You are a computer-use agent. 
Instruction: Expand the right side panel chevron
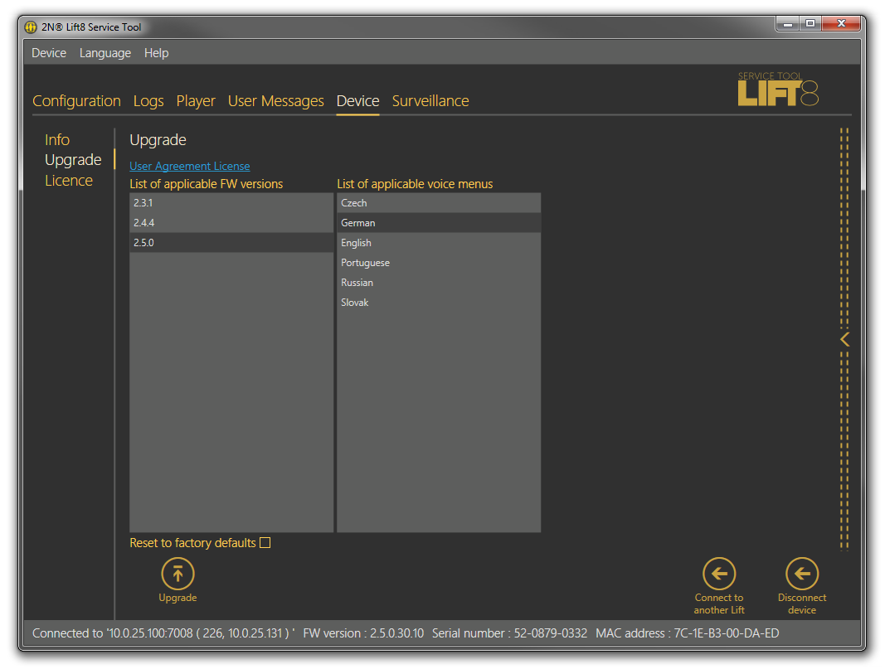(844, 339)
